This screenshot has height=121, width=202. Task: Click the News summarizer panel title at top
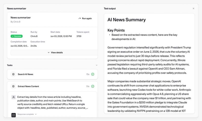click(x=16, y=9)
